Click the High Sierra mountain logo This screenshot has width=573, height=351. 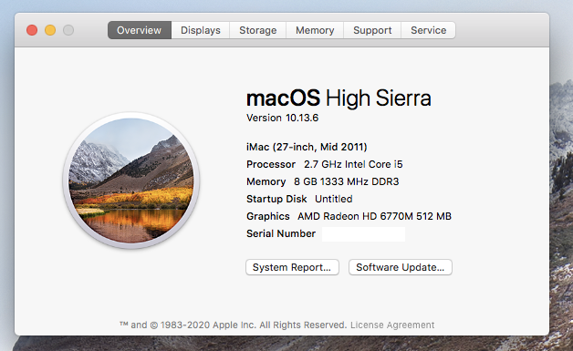[x=131, y=181]
